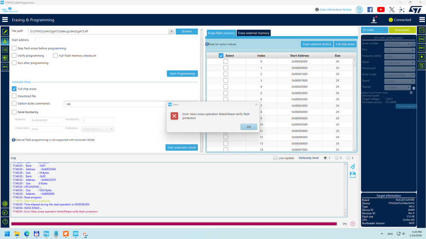Click Start Programming
Screen dimensions: 426x239
click(x=183, y=74)
